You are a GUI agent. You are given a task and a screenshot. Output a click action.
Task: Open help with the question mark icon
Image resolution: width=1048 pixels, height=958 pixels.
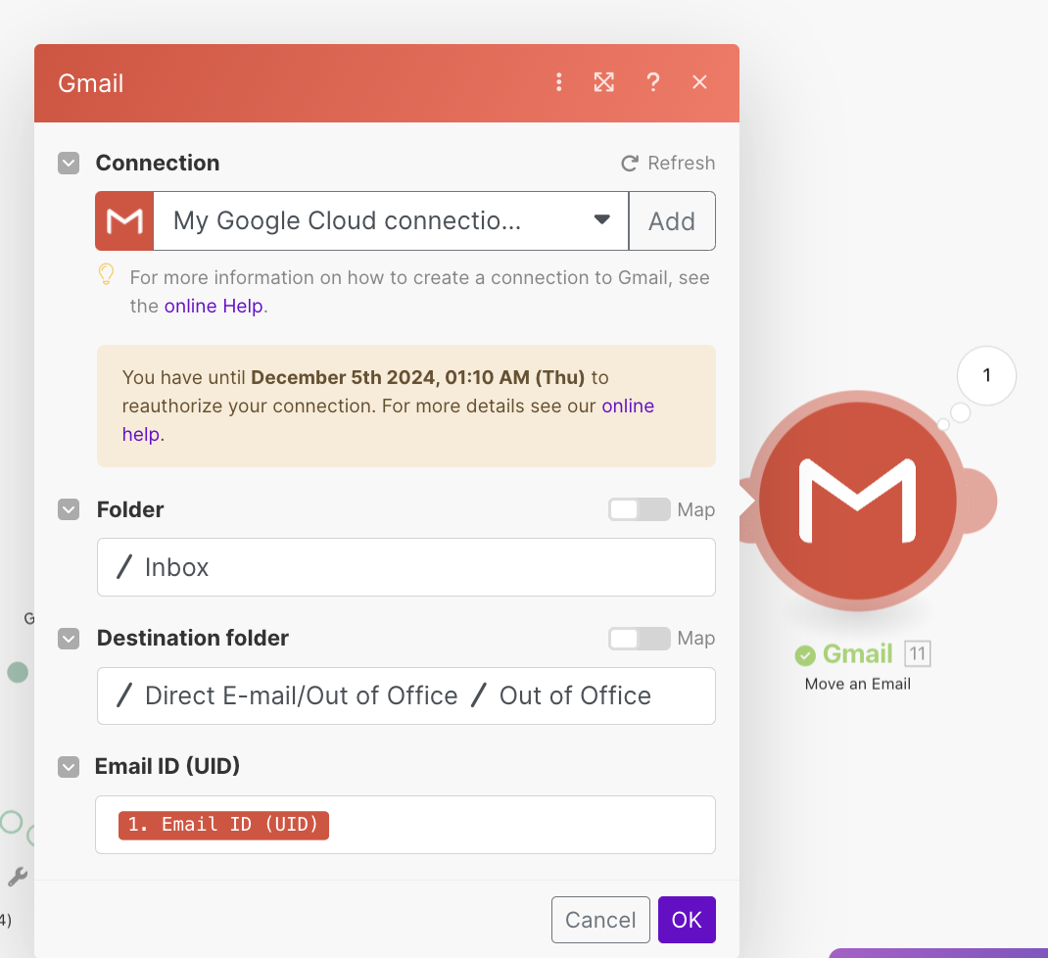[x=653, y=82]
